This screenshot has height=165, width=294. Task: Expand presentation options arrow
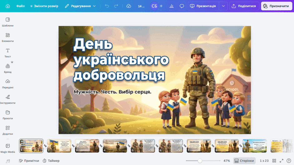tap(223, 6)
